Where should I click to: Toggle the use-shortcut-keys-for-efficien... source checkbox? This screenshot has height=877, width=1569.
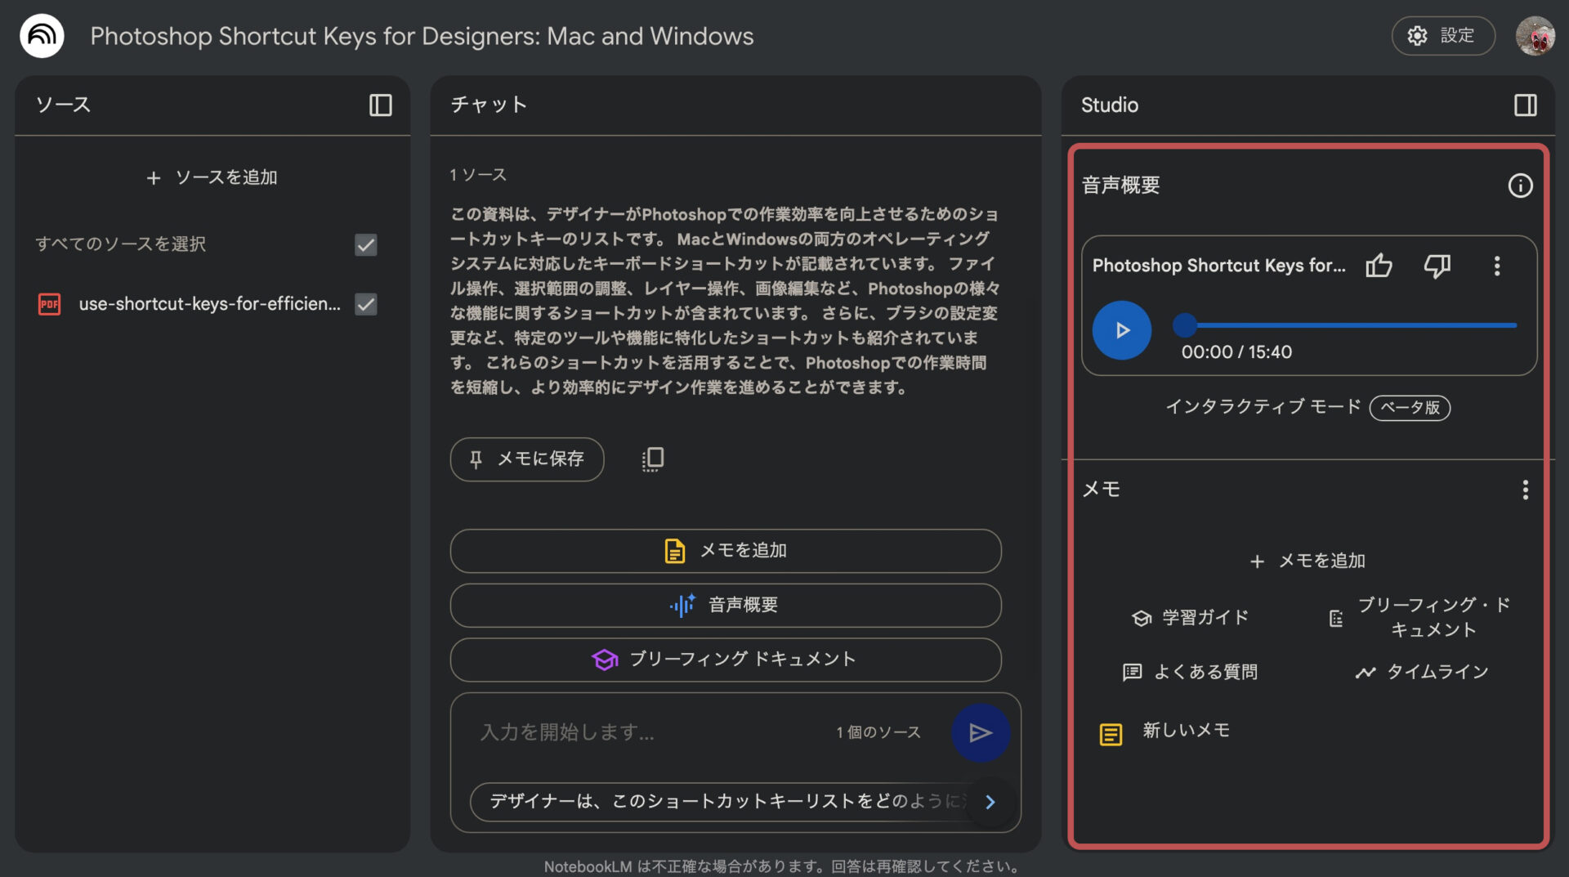366,304
